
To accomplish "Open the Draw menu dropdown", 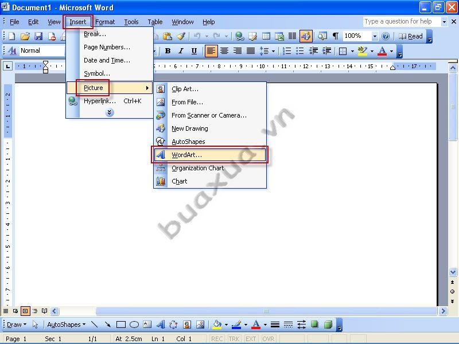I will [x=17, y=325].
